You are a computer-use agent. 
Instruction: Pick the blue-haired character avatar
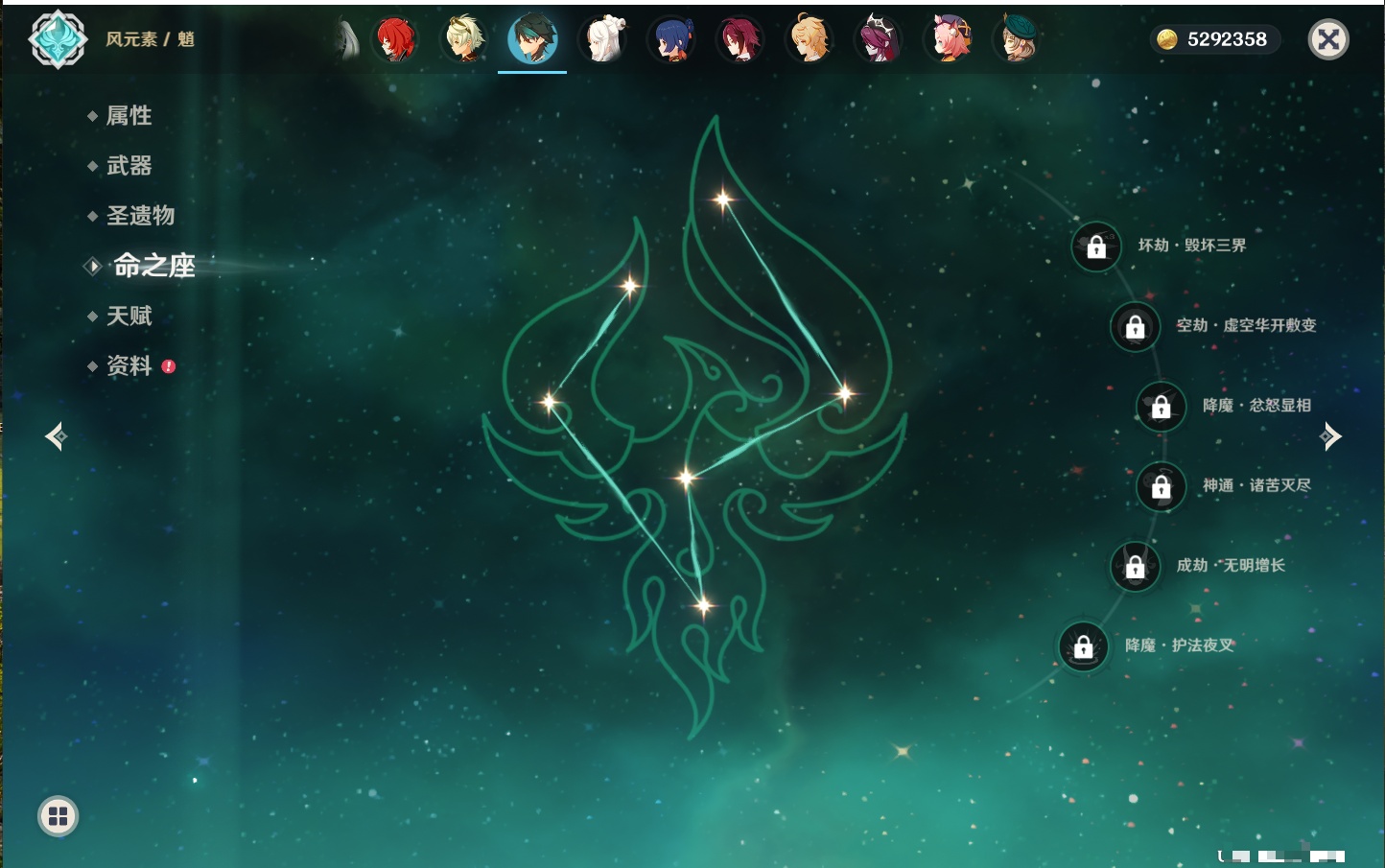pyautogui.click(x=671, y=39)
